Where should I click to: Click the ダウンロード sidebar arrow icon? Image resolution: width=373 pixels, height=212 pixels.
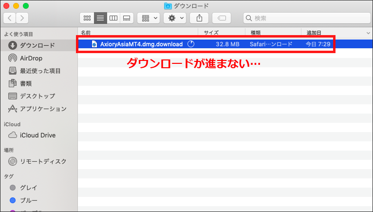[x=13, y=45]
